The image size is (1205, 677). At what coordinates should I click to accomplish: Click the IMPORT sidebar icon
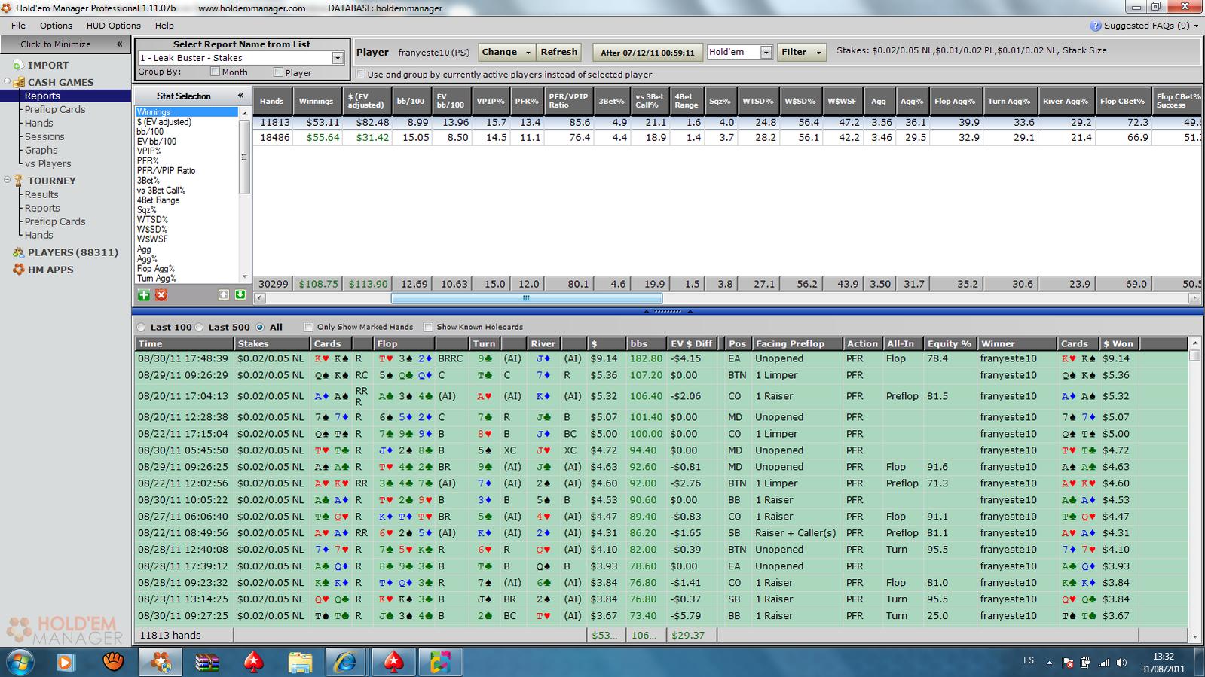(x=19, y=66)
